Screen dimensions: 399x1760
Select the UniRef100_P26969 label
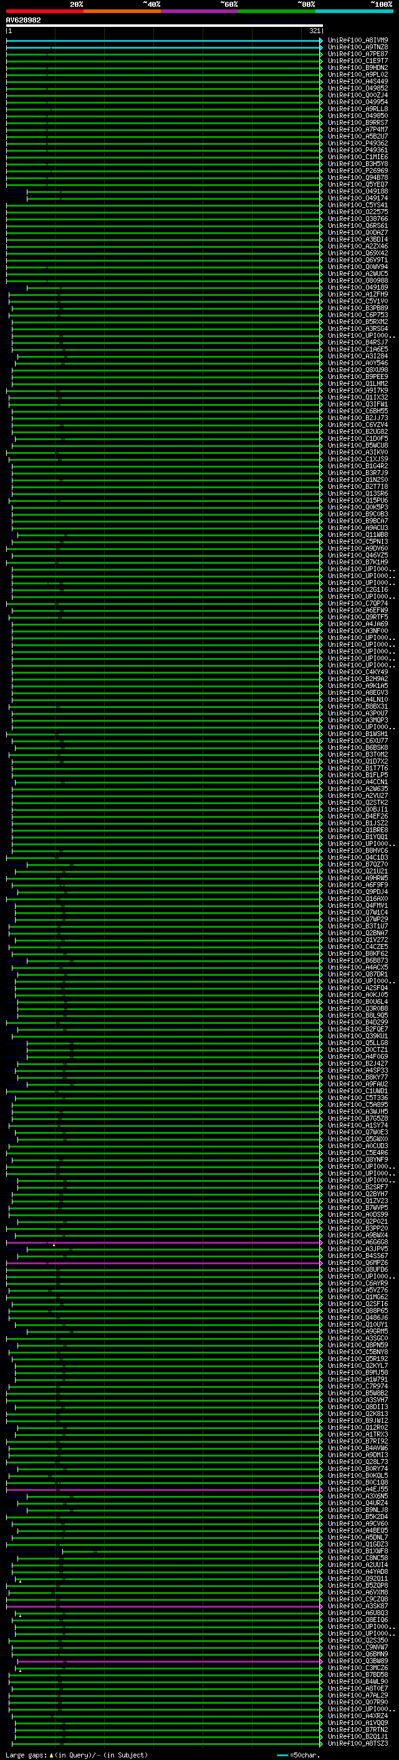358,171
